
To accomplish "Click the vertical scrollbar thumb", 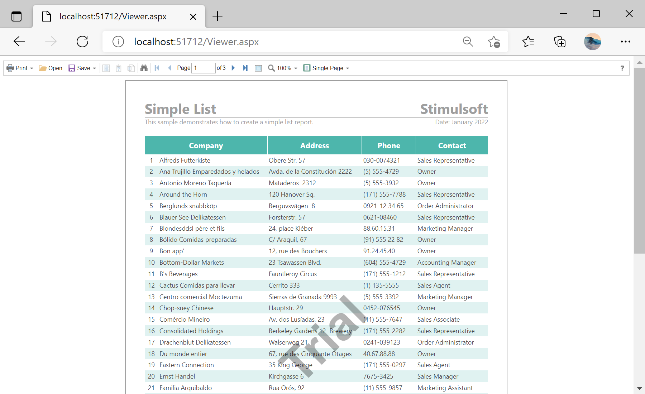I will [639, 160].
